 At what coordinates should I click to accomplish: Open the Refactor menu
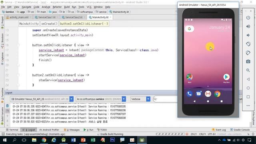click(x=57, y=7)
